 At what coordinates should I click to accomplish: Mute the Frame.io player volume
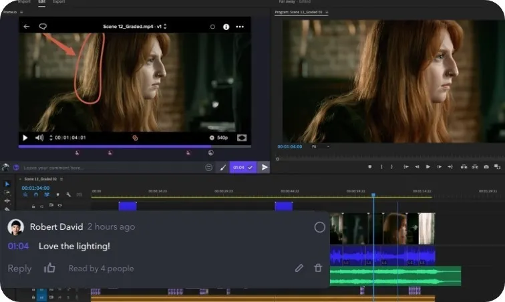tap(39, 138)
